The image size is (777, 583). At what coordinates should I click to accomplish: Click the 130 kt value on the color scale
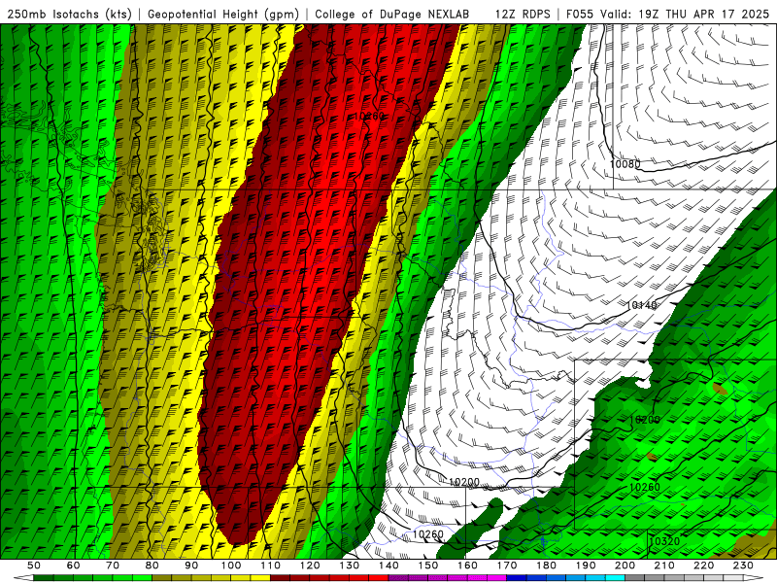pos(349,566)
